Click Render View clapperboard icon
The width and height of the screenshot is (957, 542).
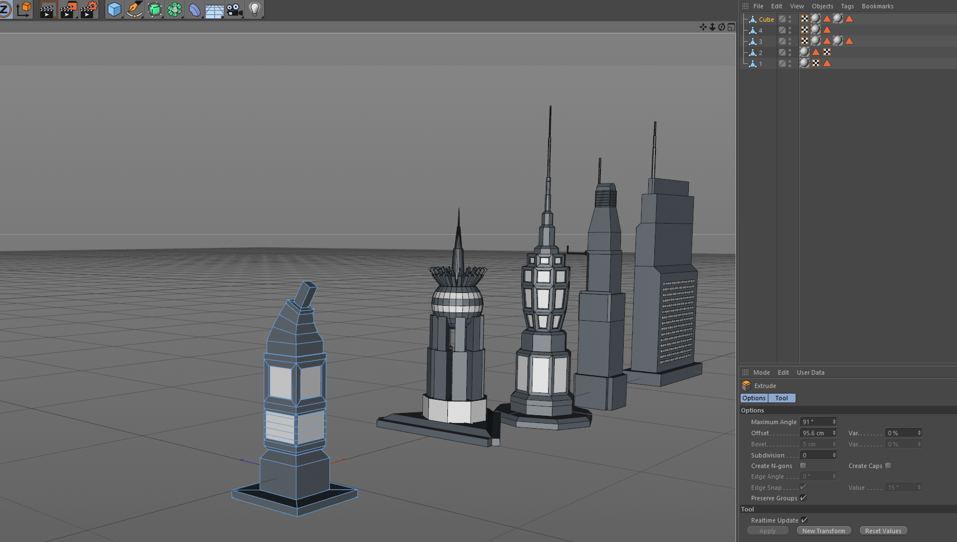pos(48,9)
